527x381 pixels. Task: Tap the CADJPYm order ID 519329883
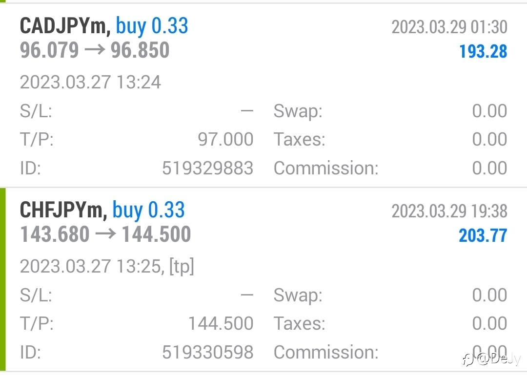tap(208, 168)
